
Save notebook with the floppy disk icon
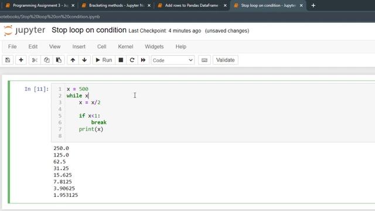click(8, 60)
